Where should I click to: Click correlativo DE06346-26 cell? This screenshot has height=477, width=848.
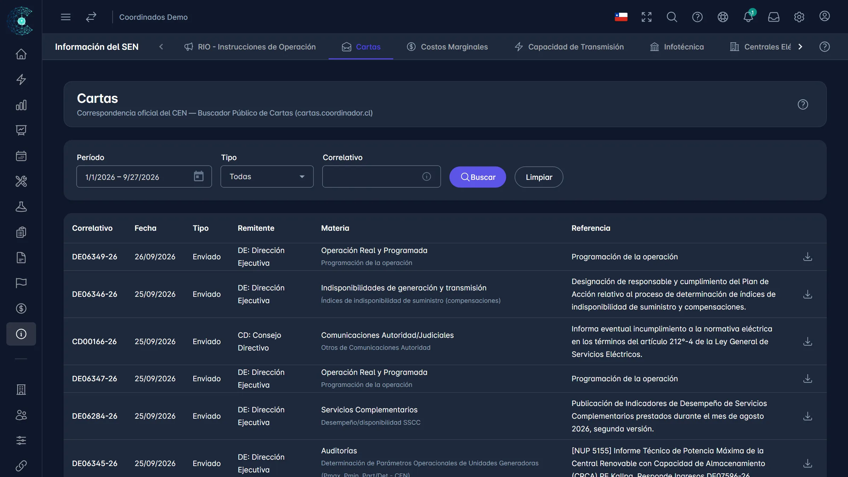point(95,294)
